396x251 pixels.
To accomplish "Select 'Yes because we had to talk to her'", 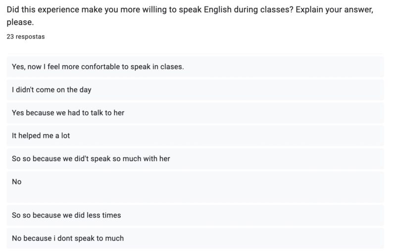I will click(68, 113).
